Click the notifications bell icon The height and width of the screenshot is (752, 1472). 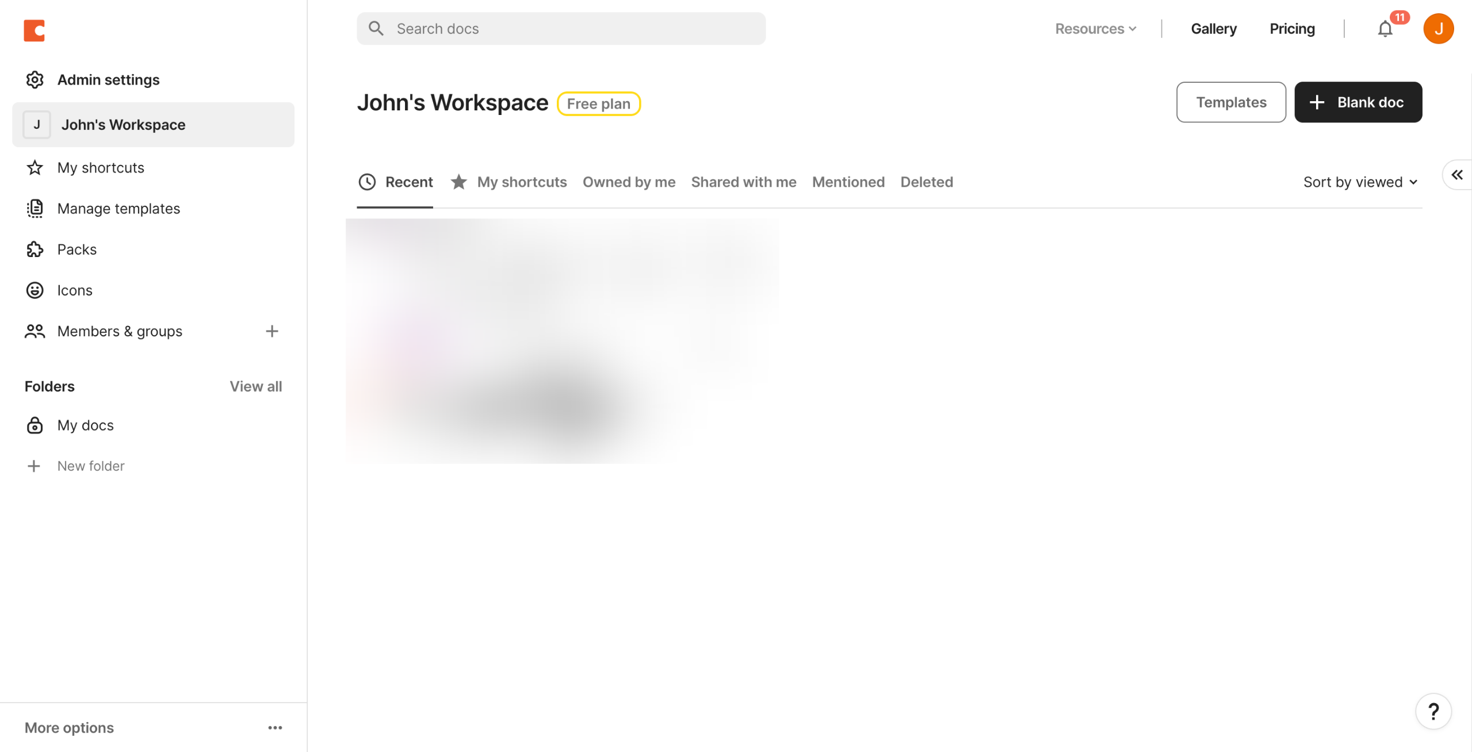coord(1385,29)
